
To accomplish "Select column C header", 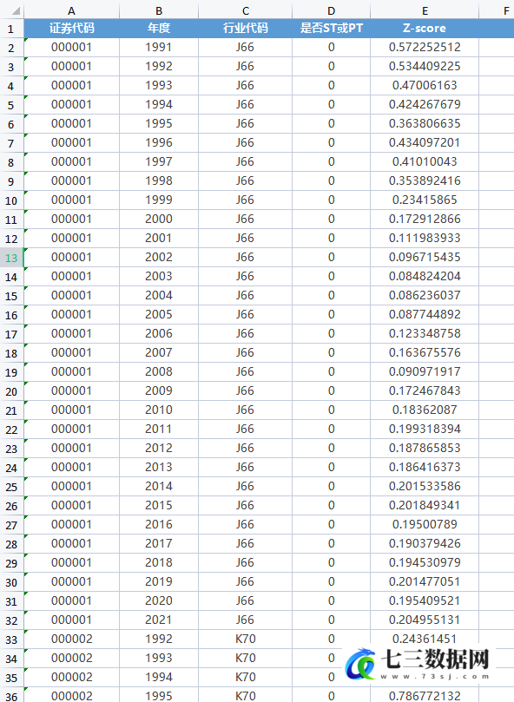I will [x=245, y=10].
